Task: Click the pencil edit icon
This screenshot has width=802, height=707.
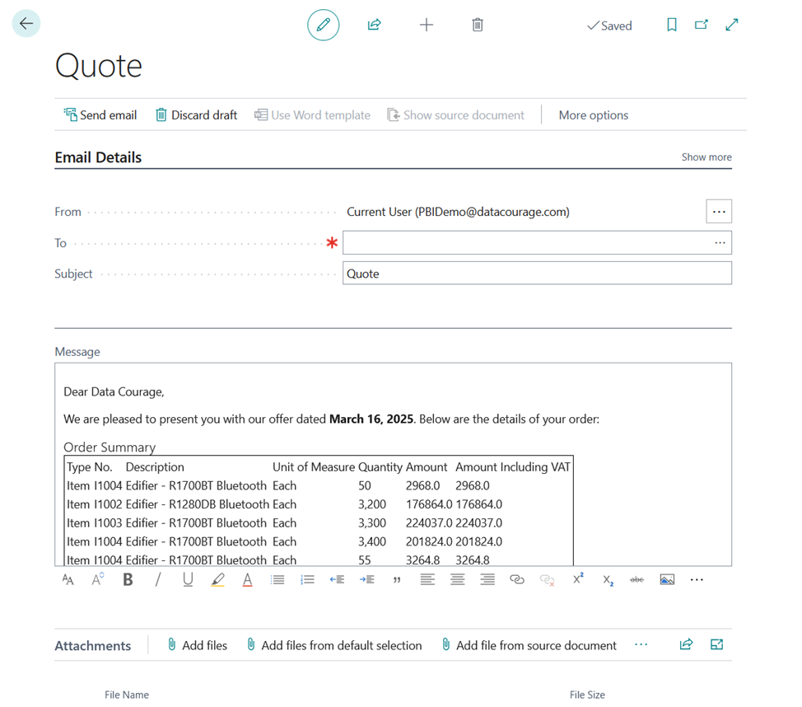Action: coord(323,25)
